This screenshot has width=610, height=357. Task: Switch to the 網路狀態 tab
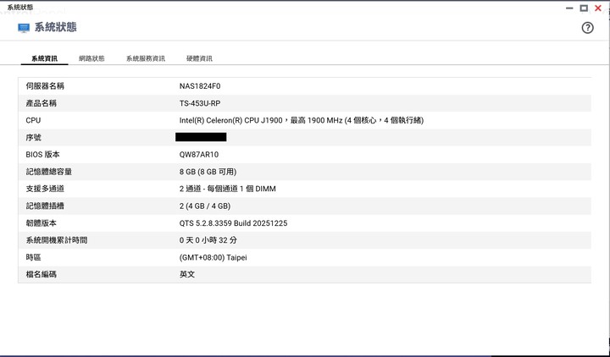tap(91, 58)
